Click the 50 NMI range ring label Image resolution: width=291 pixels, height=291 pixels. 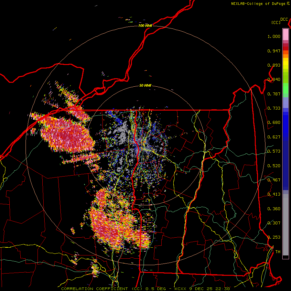tap(145, 86)
